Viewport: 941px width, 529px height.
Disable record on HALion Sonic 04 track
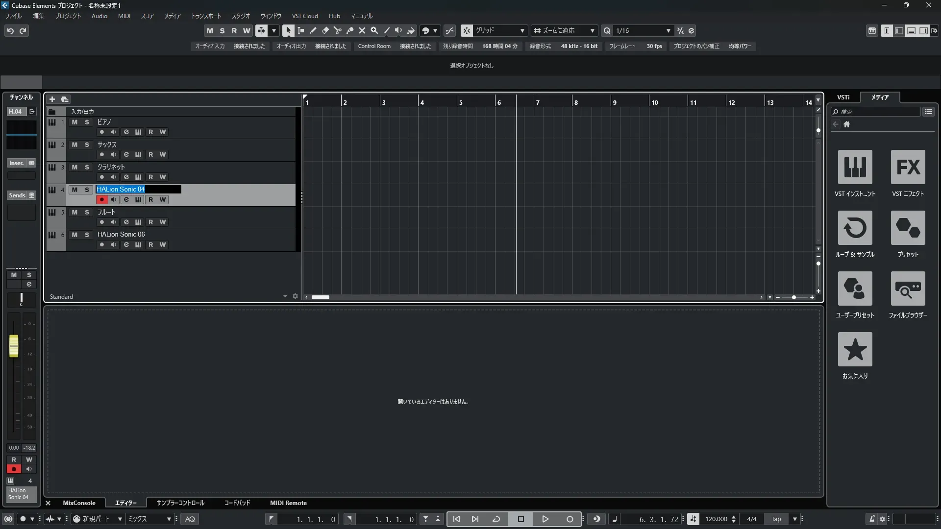pyautogui.click(x=101, y=199)
